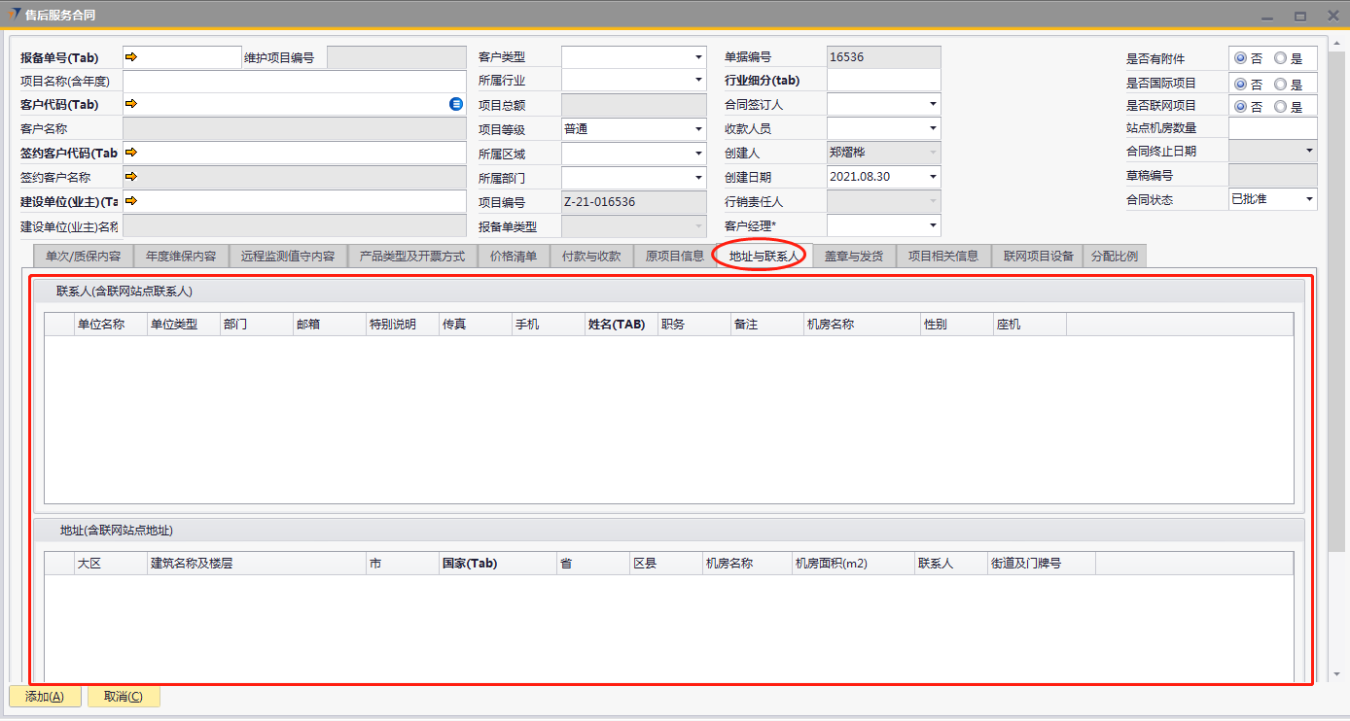Click the yellow arrow in 签约客户代码 field
The height and width of the screenshot is (721, 1350).
131,153
